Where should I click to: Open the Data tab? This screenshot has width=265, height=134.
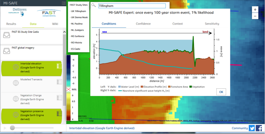pyautogui.click(x=33, y=24)
